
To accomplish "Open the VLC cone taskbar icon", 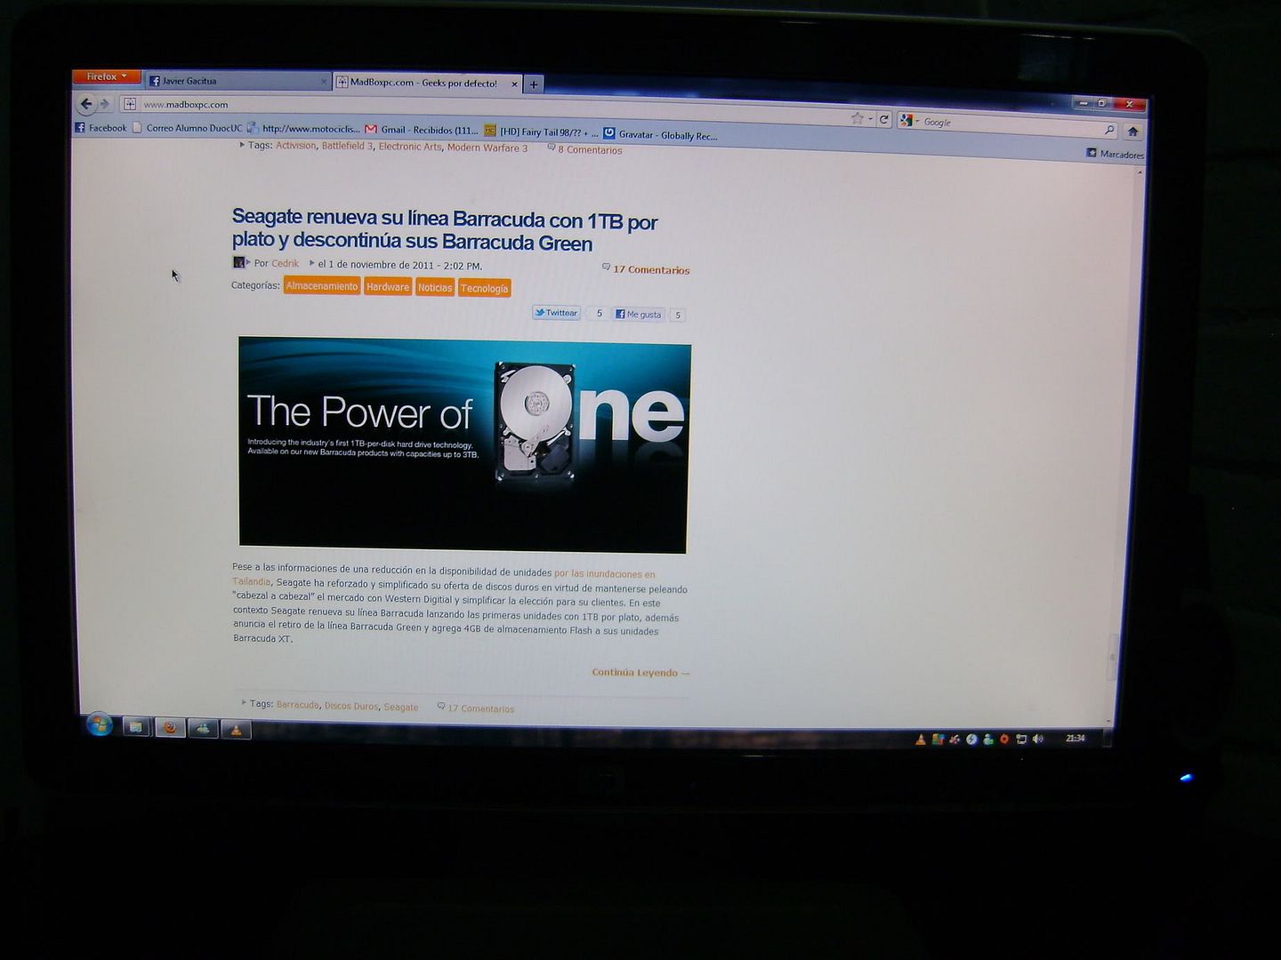I will (236, 730).
